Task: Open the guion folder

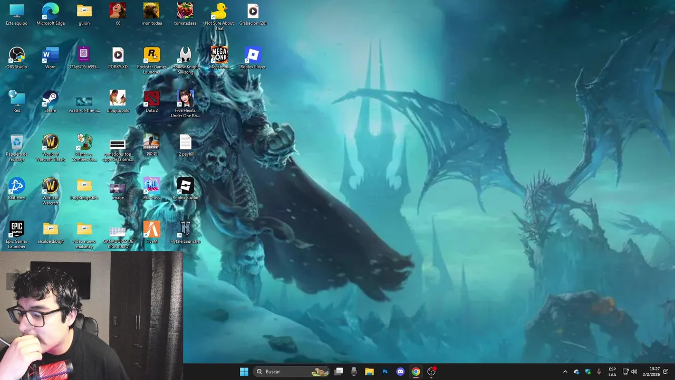Action: point(84,14)
